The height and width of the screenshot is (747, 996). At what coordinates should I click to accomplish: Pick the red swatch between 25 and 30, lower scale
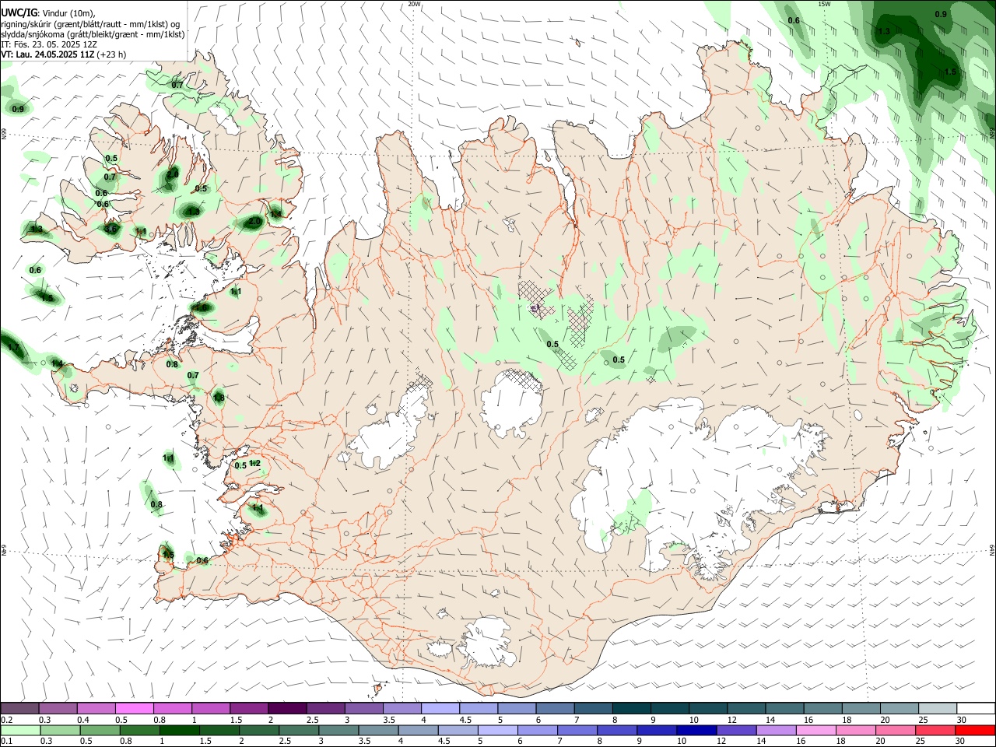coord(935,730)
